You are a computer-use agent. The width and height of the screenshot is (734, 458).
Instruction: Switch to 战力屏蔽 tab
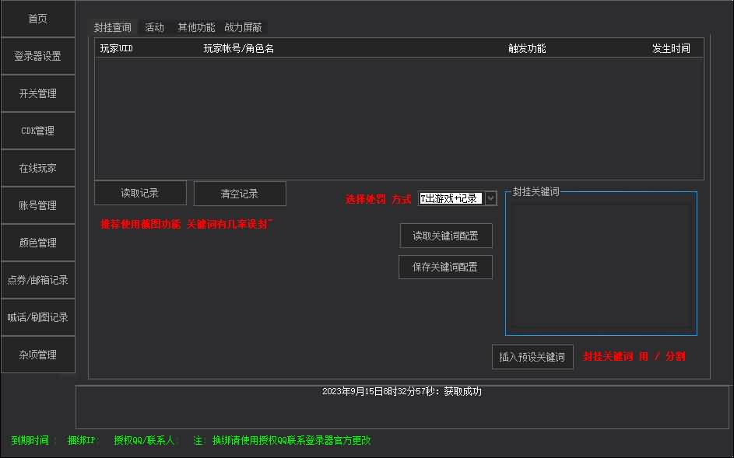point(242,26)
